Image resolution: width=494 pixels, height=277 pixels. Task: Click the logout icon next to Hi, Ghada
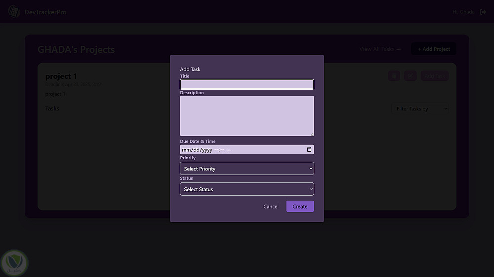tap(483, 12)
